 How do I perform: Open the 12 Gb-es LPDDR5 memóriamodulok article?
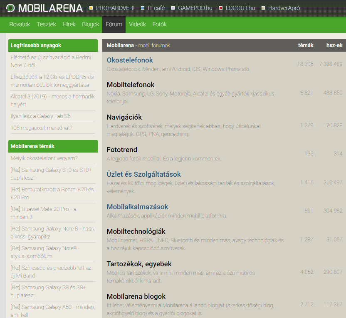click(52, 81)
